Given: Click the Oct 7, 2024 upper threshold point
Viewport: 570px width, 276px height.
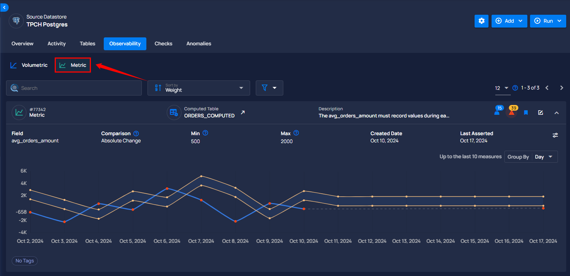Looking at the screenshot, I should tap(201, 176).
